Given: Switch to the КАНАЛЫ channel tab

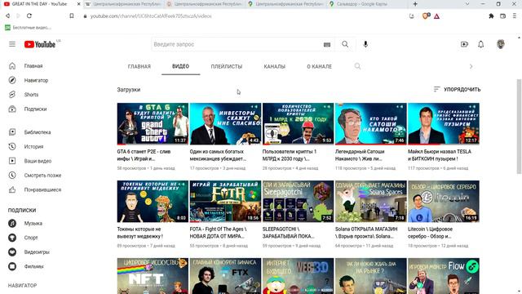Looking at the screenshot, I should coord(275,66).
